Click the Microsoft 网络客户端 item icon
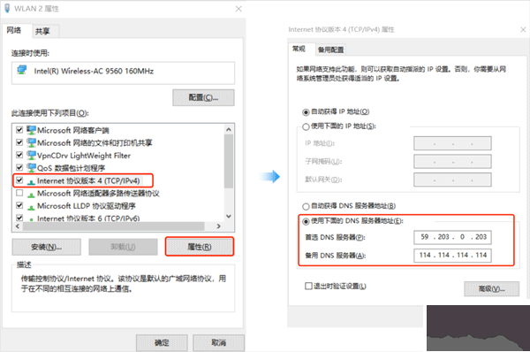This screenshot has height=352, width=530. (x=31, y=130)
